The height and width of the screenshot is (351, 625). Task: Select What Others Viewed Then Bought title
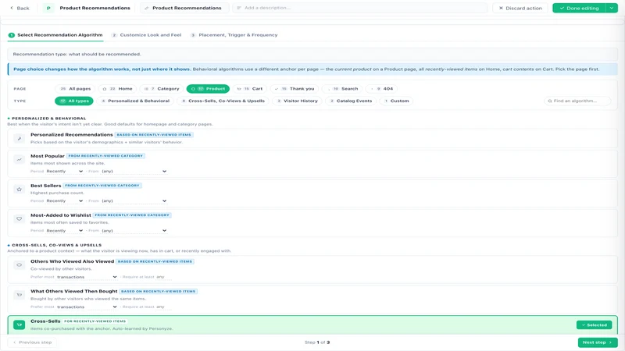pyautogui.click(x=73, y=291)
